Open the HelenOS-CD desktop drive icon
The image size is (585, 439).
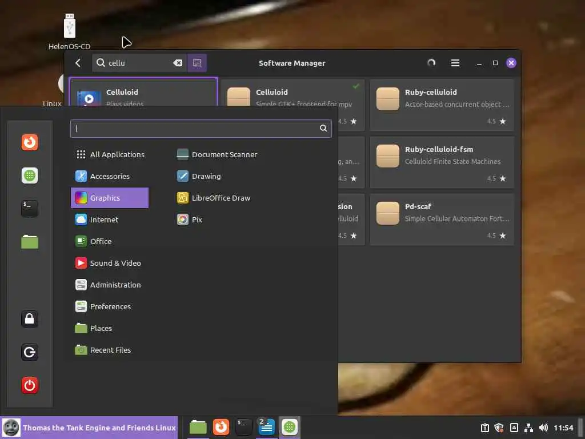tap(69, 32)
